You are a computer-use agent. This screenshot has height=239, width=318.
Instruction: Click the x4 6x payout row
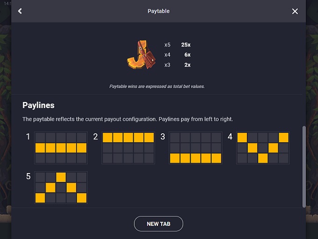pos(177,55)
